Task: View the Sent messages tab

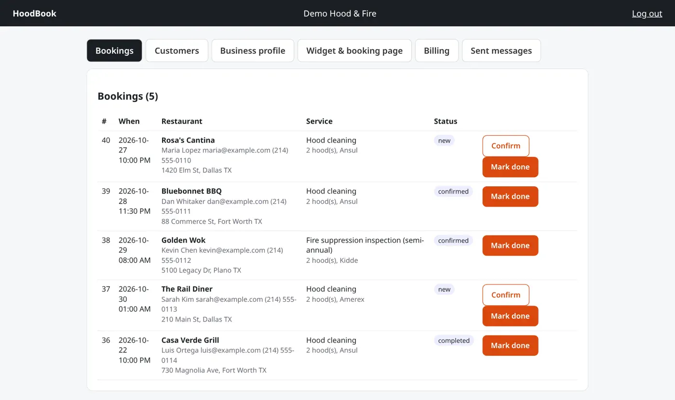Action: click(x=501, y=51)
